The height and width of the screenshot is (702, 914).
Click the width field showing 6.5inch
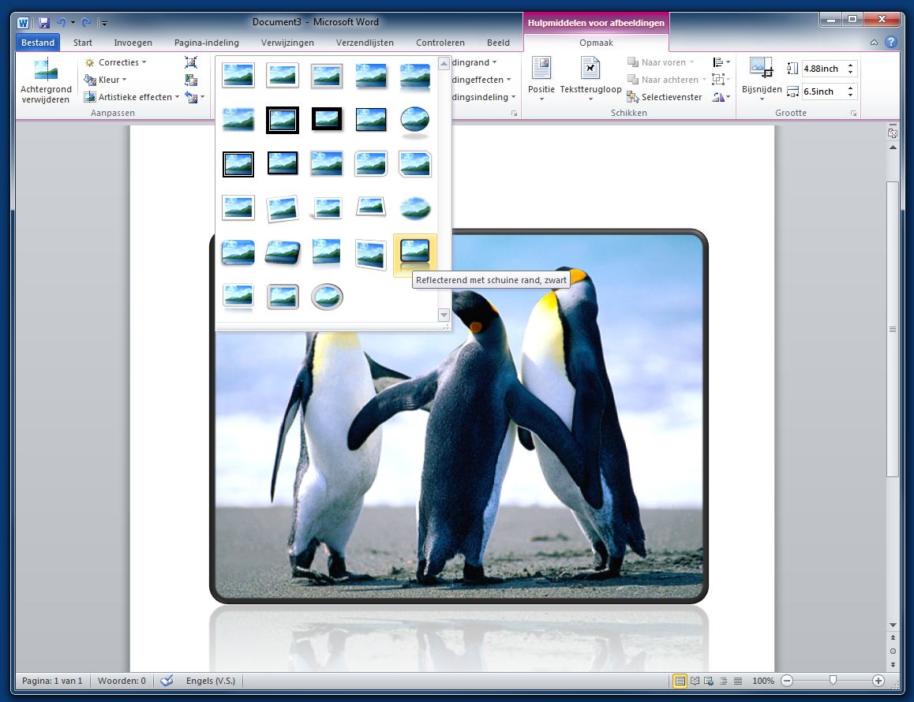click(823, 91)
